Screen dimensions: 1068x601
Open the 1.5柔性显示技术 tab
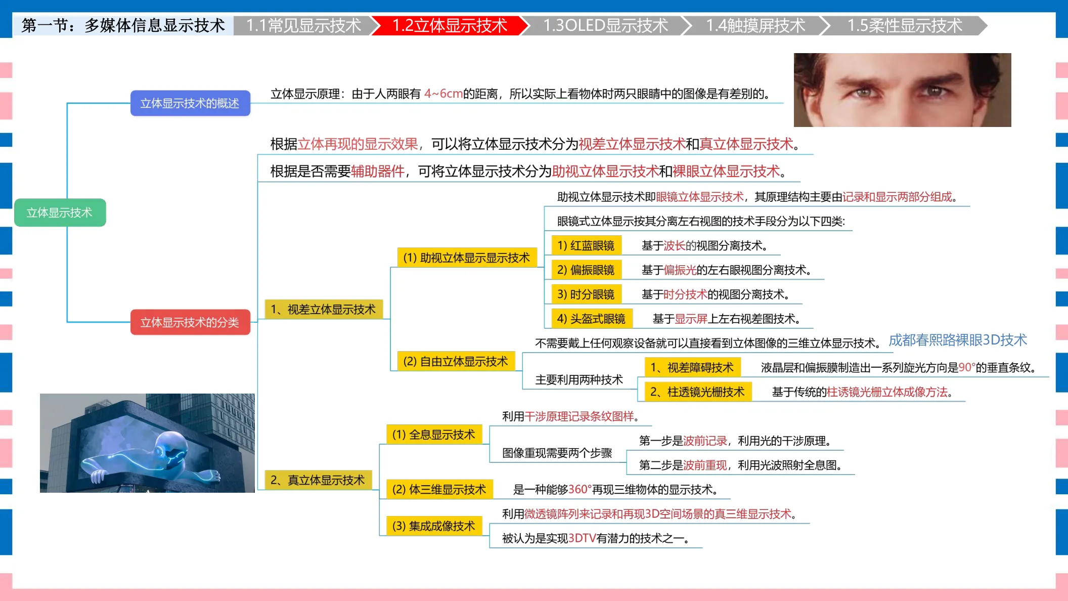coord(905,25)
